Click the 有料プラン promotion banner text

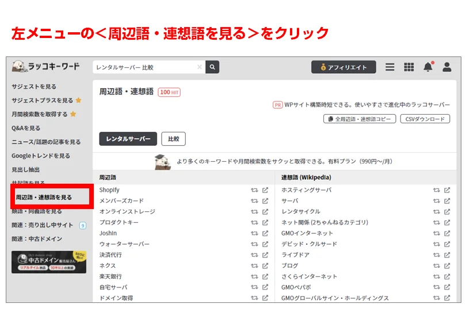click(x=284, y=162)
